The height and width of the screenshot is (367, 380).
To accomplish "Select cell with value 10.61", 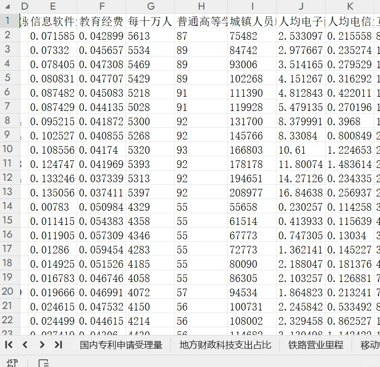I will coord(301,150).
